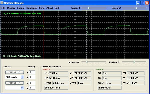Viewport: 150px width, 94px height.
Task: Click the frequency readout 393.3291 kHz
Action: point(56,88)
